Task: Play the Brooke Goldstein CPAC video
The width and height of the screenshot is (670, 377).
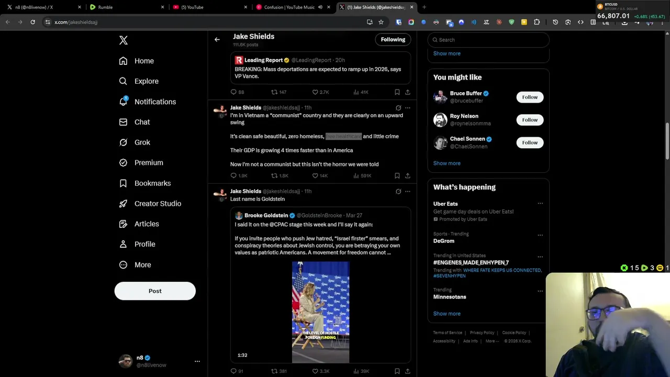Action: click(x=320, y=312)
